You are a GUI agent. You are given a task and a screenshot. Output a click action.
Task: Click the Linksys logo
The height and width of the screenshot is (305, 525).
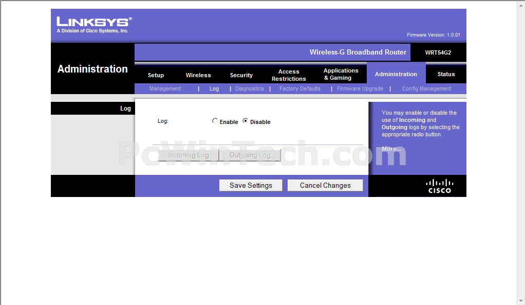click(x=94, y=25)
